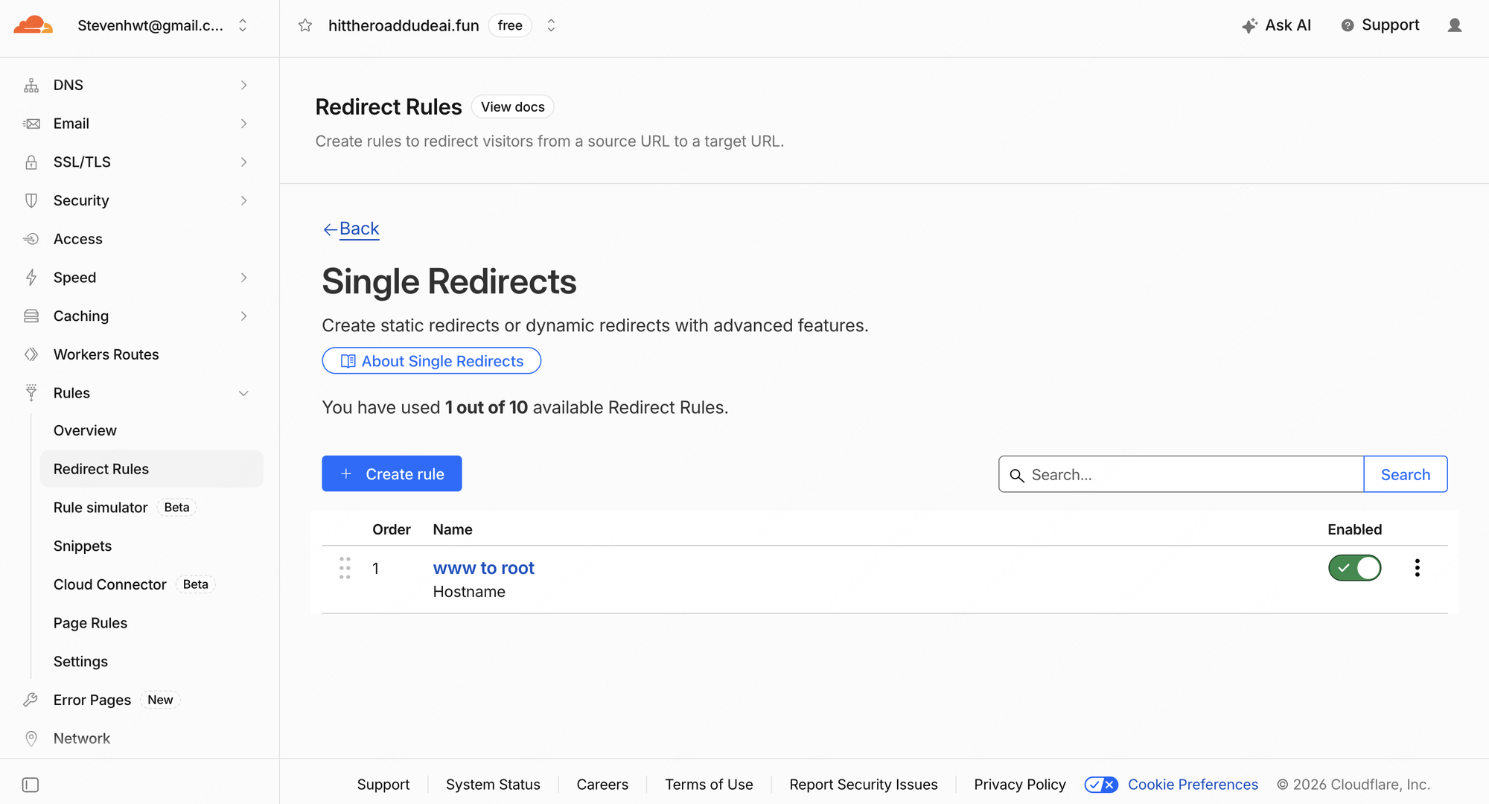Collapse the sidebar with panel icon
1489x804 pixels.
click(x=31, y=785)
